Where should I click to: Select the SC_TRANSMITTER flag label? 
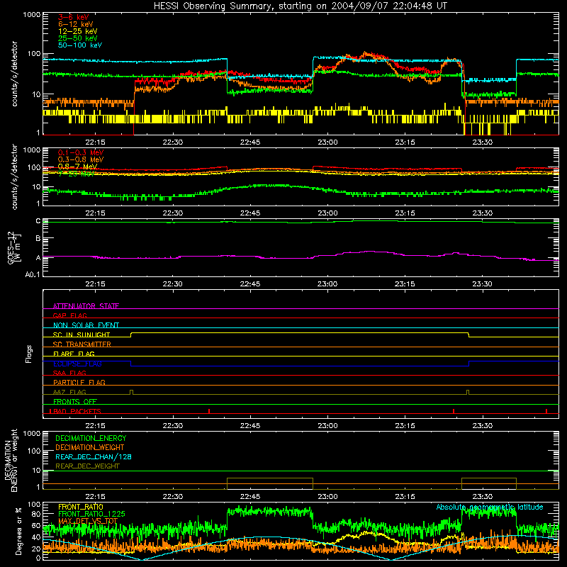click(82, 344)
